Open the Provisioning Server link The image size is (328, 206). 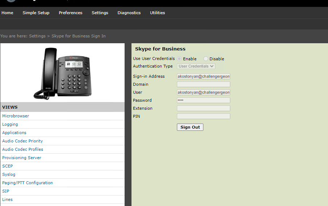(22, 158)
